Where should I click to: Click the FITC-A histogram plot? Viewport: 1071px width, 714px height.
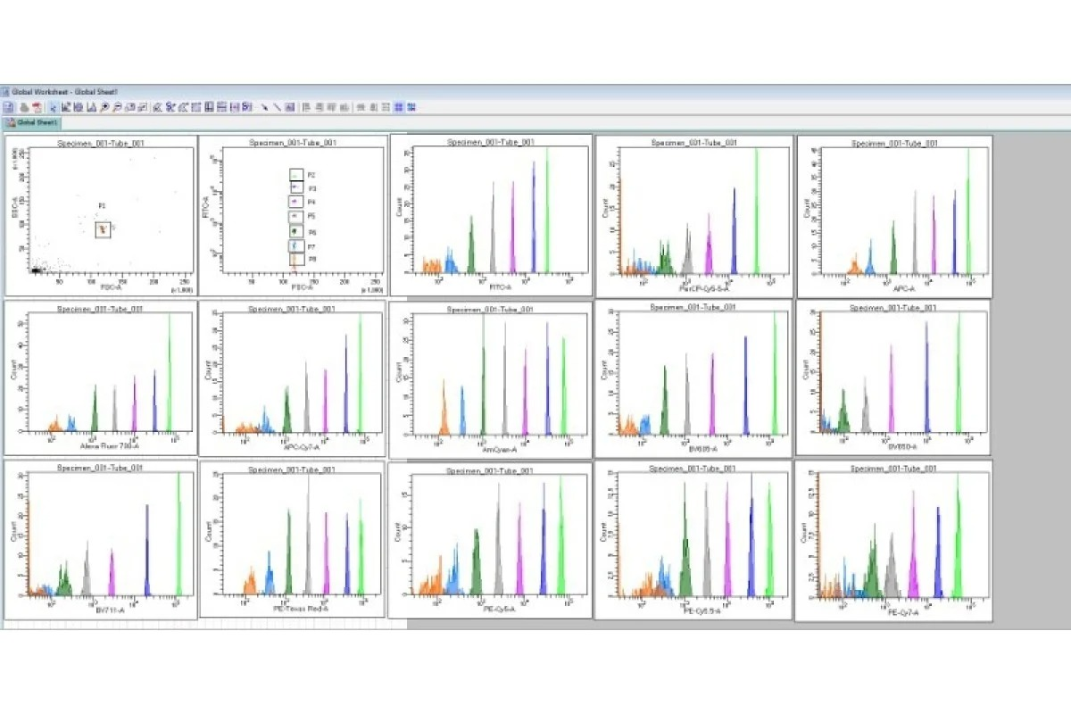click(490, 214)
